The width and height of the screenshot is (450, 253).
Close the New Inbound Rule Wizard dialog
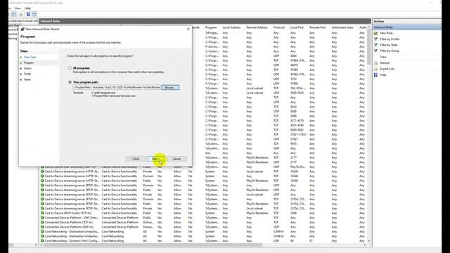(x=188, y=29)
